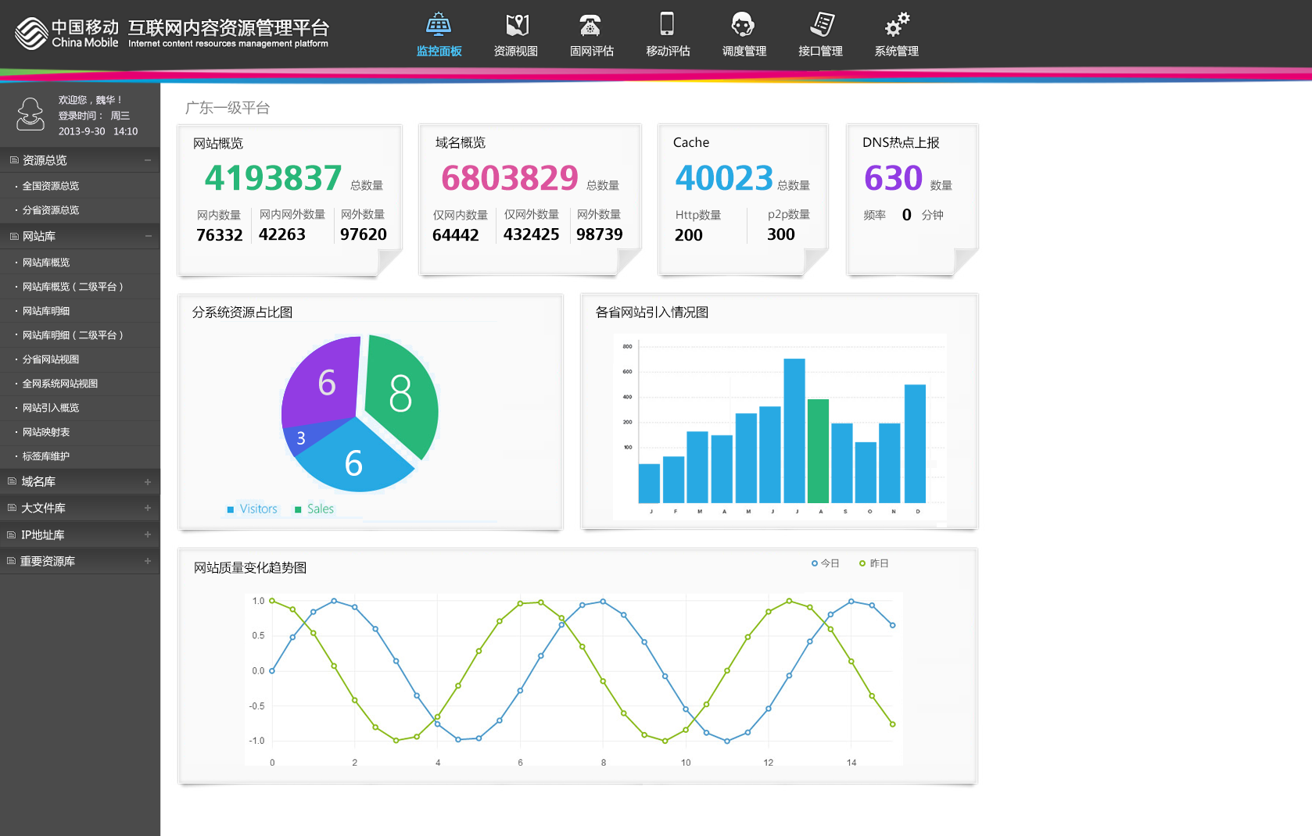Select 网站库明细 menu item
The height and width of the screenshot is (836, 1312).
coord(46,311)
